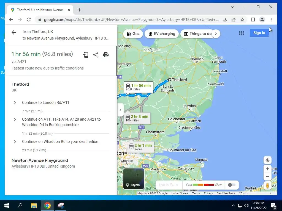Image resolution: width=282 pixels, height=211 pixels.
Task: Click the browser back arrow
Action: click(11, 20)
